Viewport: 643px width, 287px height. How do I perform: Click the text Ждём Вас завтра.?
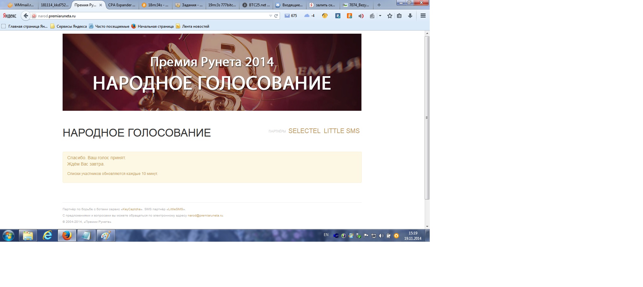[86, 164]
